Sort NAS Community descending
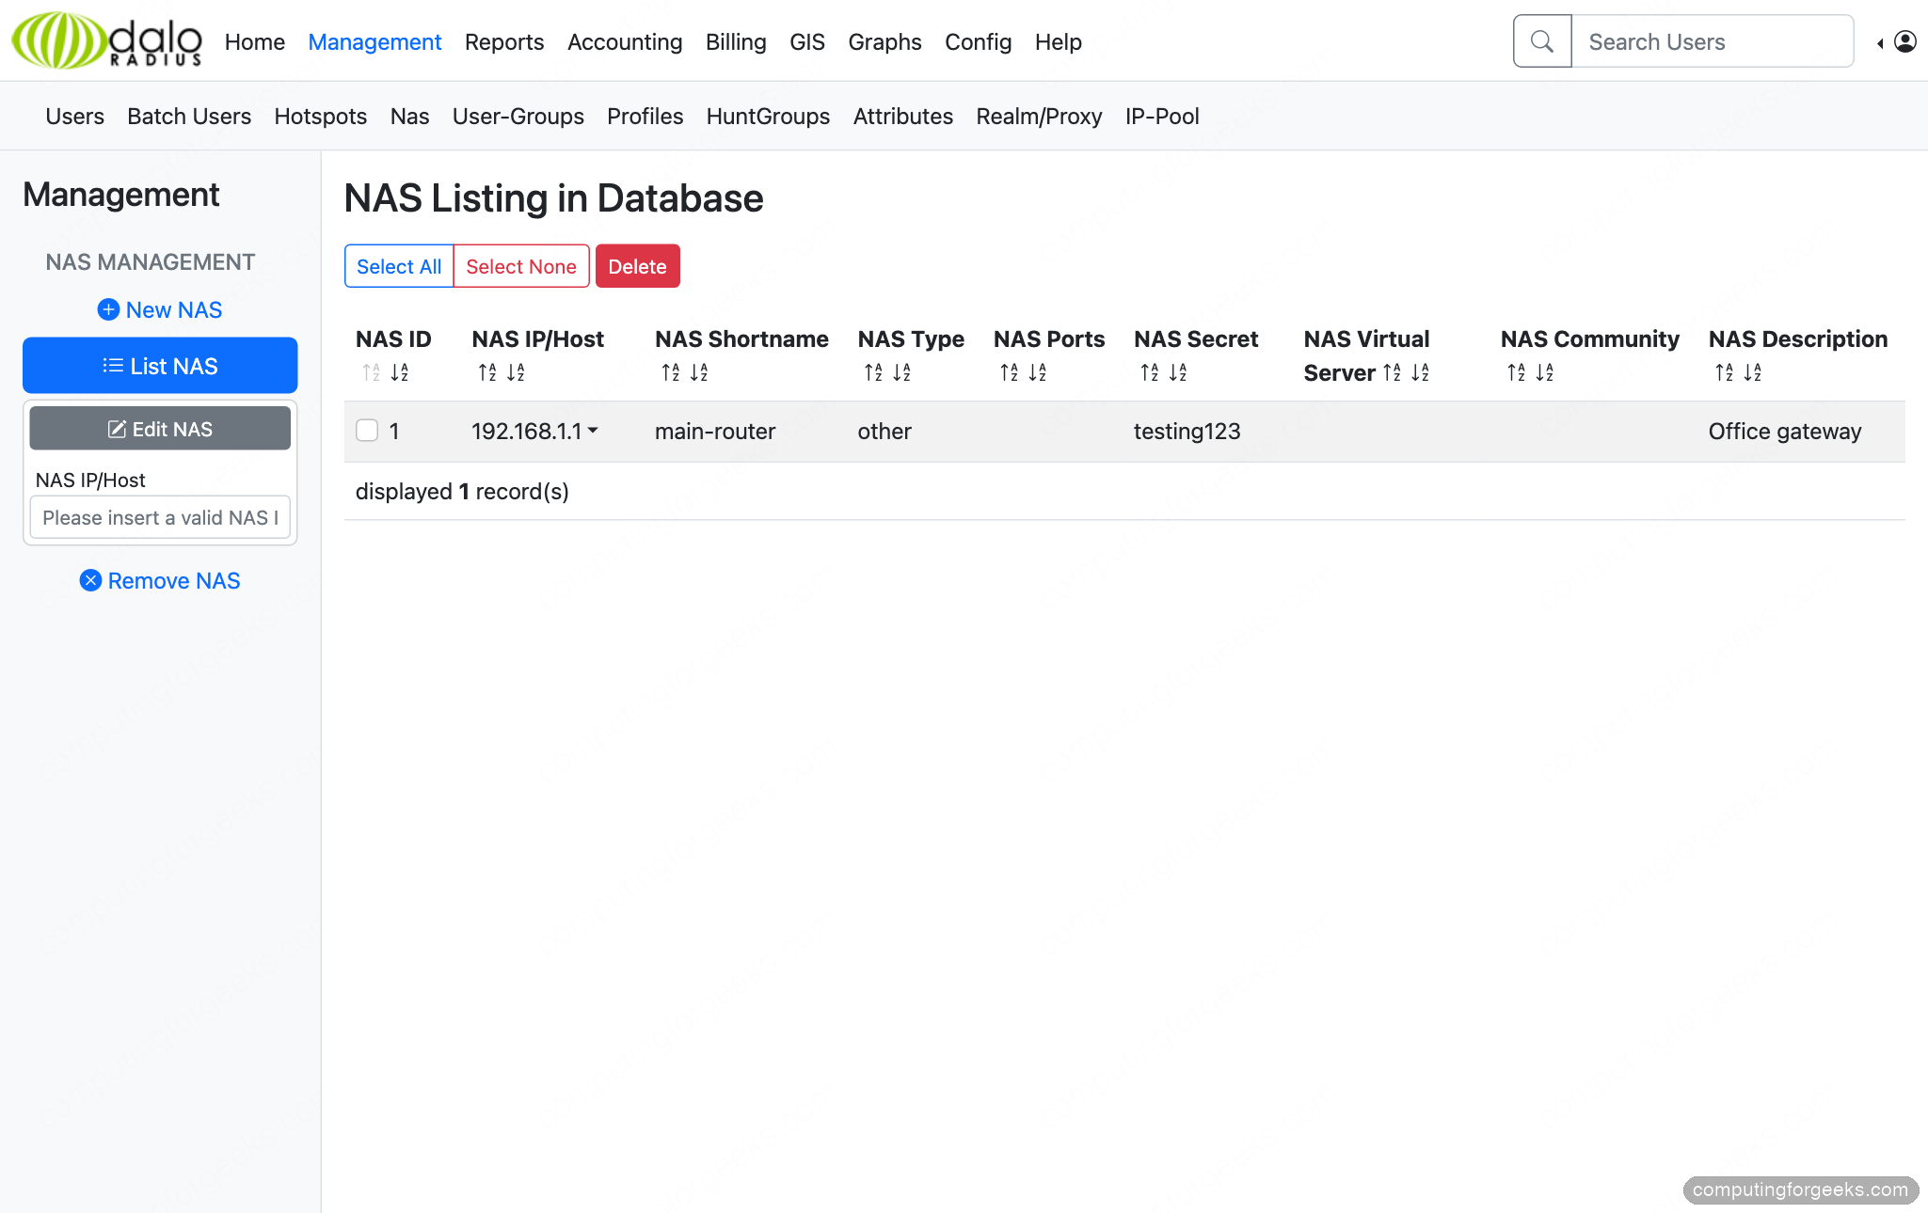This screenshot has height=1213, width=1928. click(1545, 373)
